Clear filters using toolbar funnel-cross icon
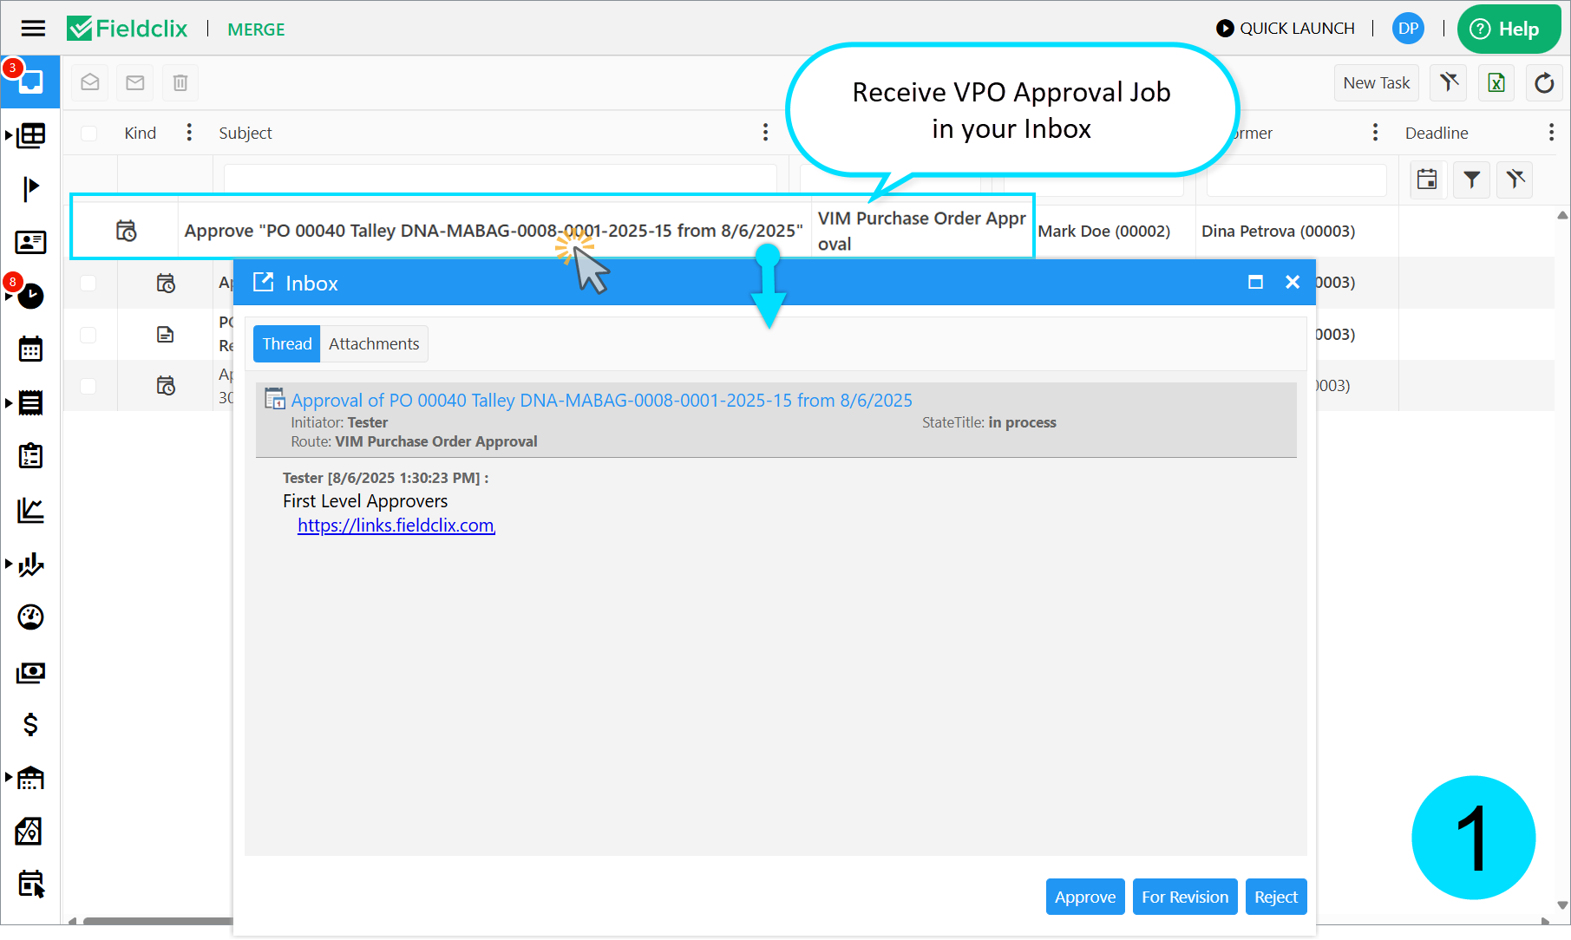1571x940 pixels. [1449, 82]
